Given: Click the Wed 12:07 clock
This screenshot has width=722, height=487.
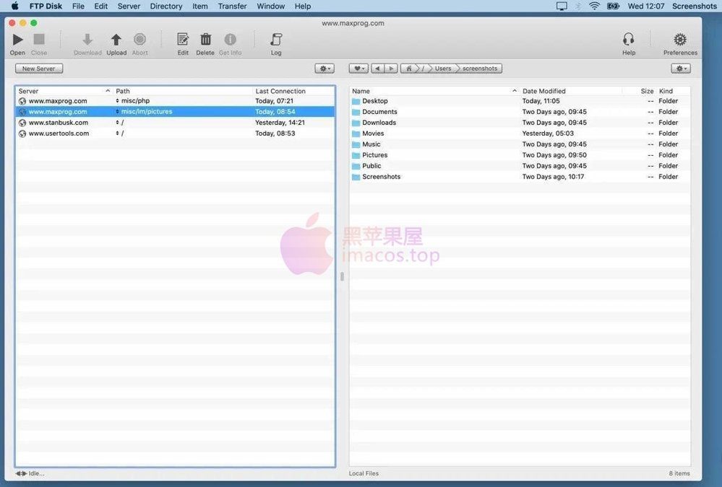Looking at the screenshot, I should point(646,6).
